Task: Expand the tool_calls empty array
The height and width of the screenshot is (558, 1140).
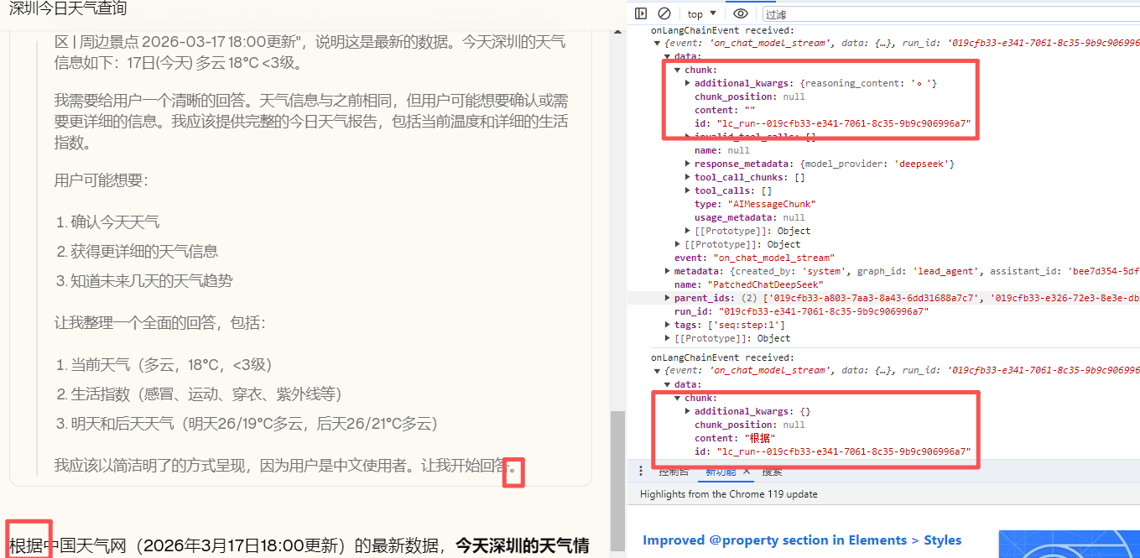Action: pos(688,190)
